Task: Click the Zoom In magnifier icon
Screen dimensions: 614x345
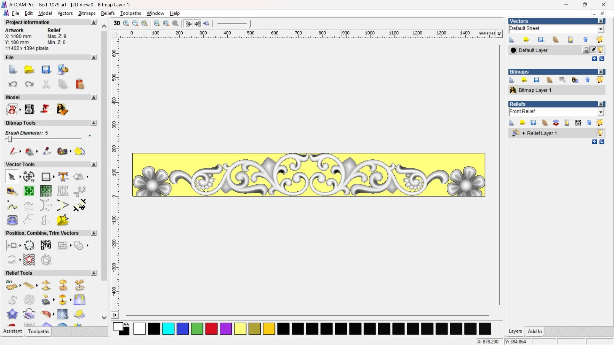Action: [x=126, y=23]
